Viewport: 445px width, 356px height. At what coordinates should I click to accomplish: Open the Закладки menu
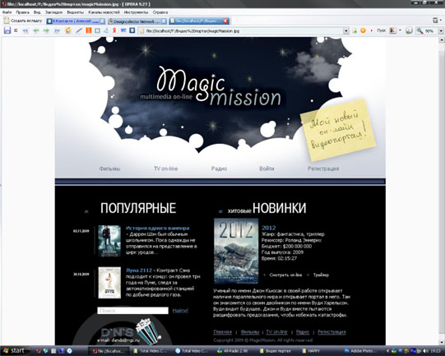53,12
